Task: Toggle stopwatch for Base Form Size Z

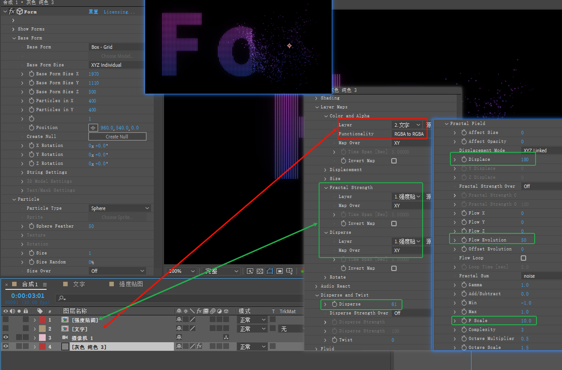Action: (31, 92)
